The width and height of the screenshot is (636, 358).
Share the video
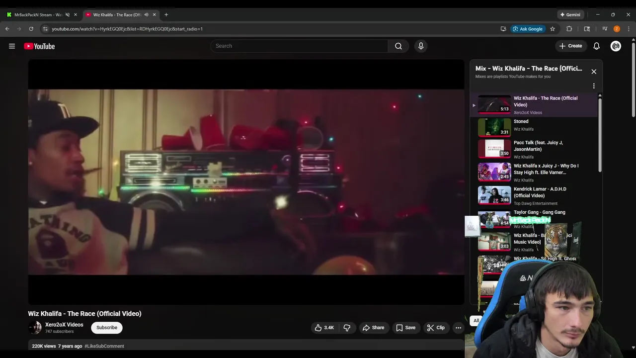pyautogui.click(x=373, y=328)
